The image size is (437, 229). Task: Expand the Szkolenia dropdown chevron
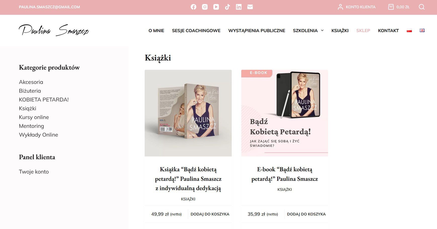point(322,31)
